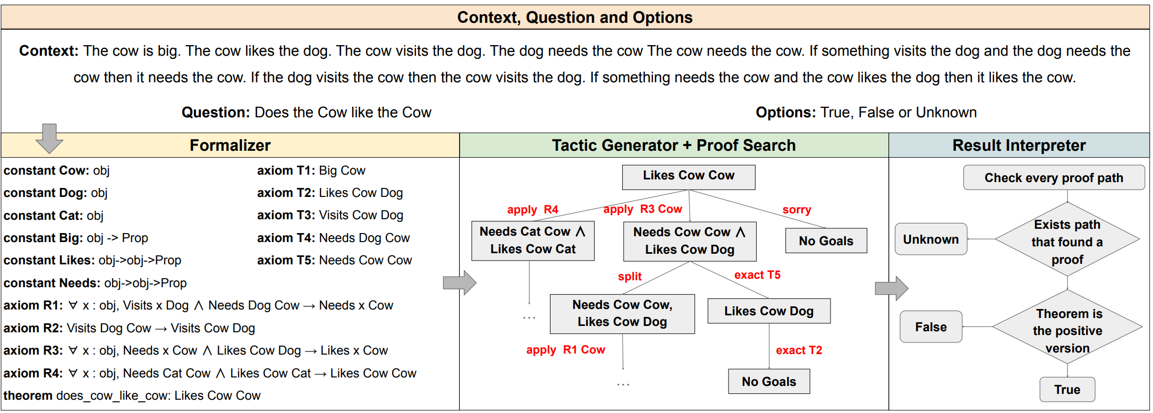This screenshot has width=1153, height=413.
Task: Expand the ellipsis below the Needs Cat Cow node
Action: point(529,317)
